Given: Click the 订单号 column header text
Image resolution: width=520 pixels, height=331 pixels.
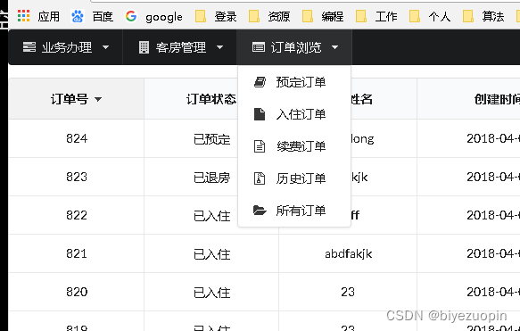Looking at the screenshot, I should [70, 99].
